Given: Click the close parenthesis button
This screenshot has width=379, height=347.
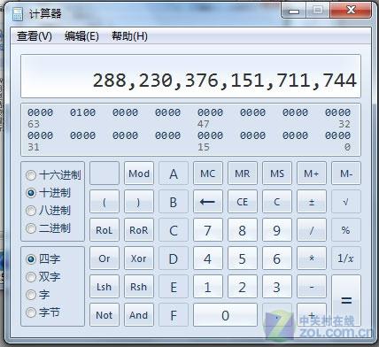Looking at the screenshot, I should point(139,202).
